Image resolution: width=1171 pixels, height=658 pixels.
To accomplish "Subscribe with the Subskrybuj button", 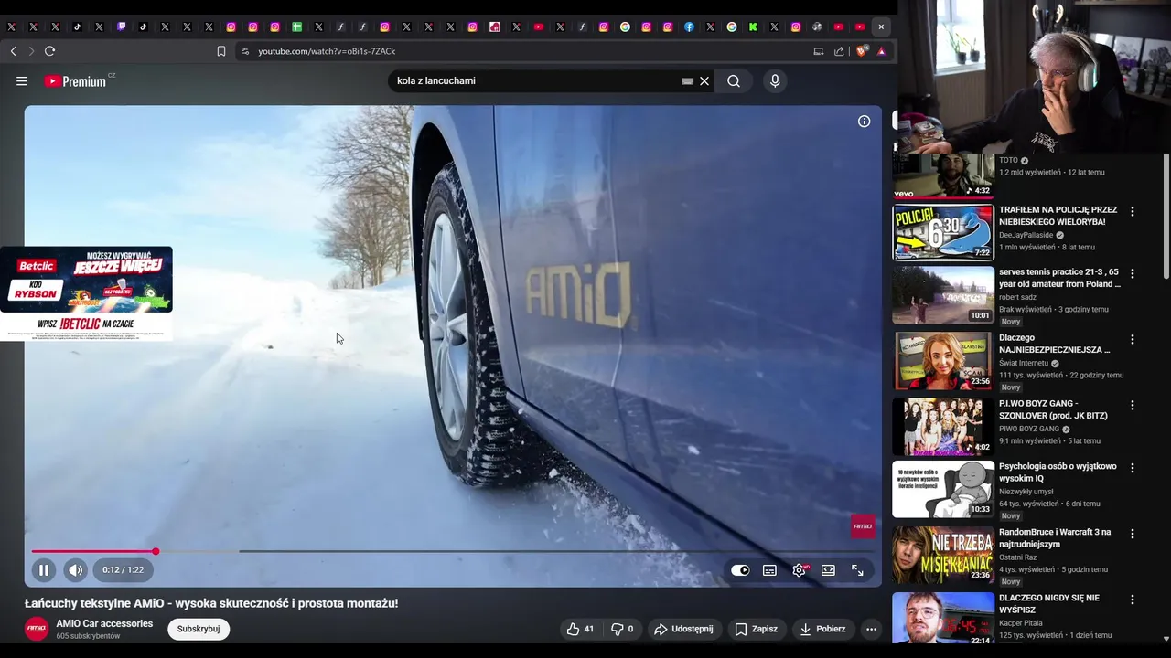I will [x=199, y=629].
